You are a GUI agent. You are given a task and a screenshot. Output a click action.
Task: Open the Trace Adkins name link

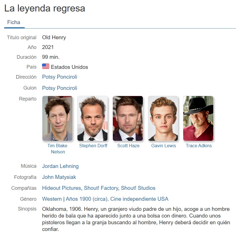(x=199, y=146)
